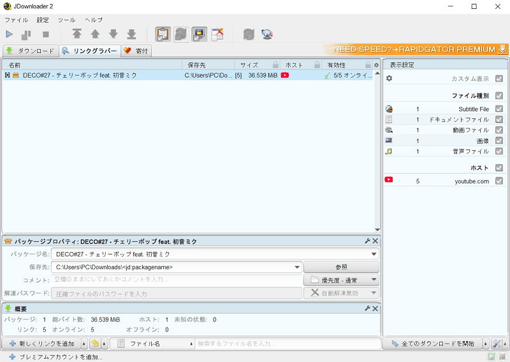Click the サイズ column lock icon

pos(275,65)
